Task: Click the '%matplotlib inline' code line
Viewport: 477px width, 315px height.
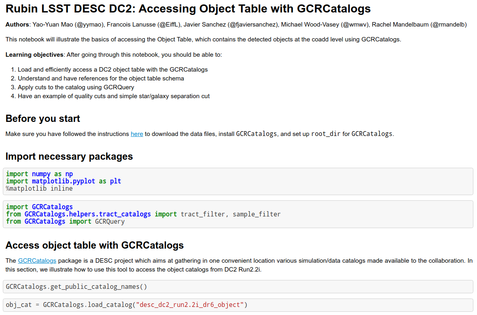Action: [39, 189]
